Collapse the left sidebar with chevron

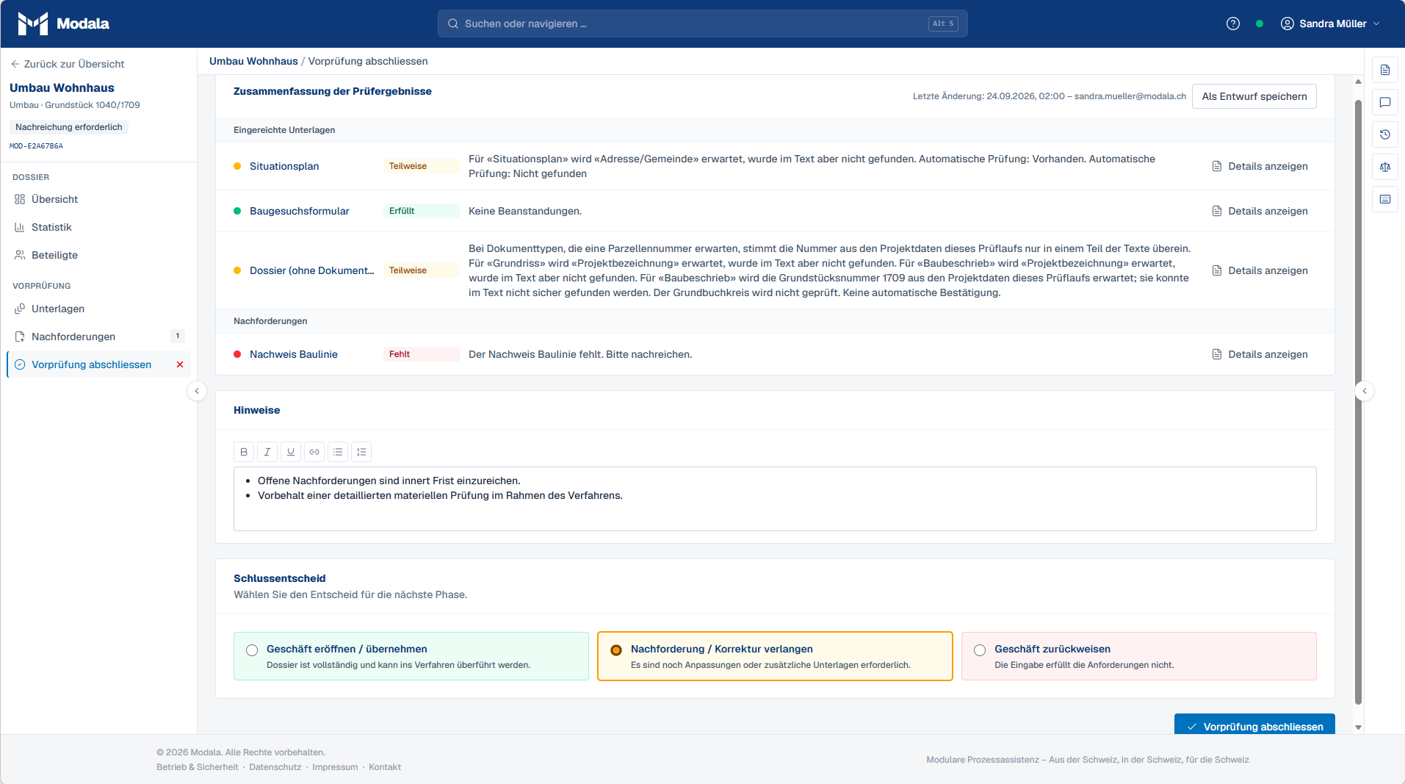(197, 391)
